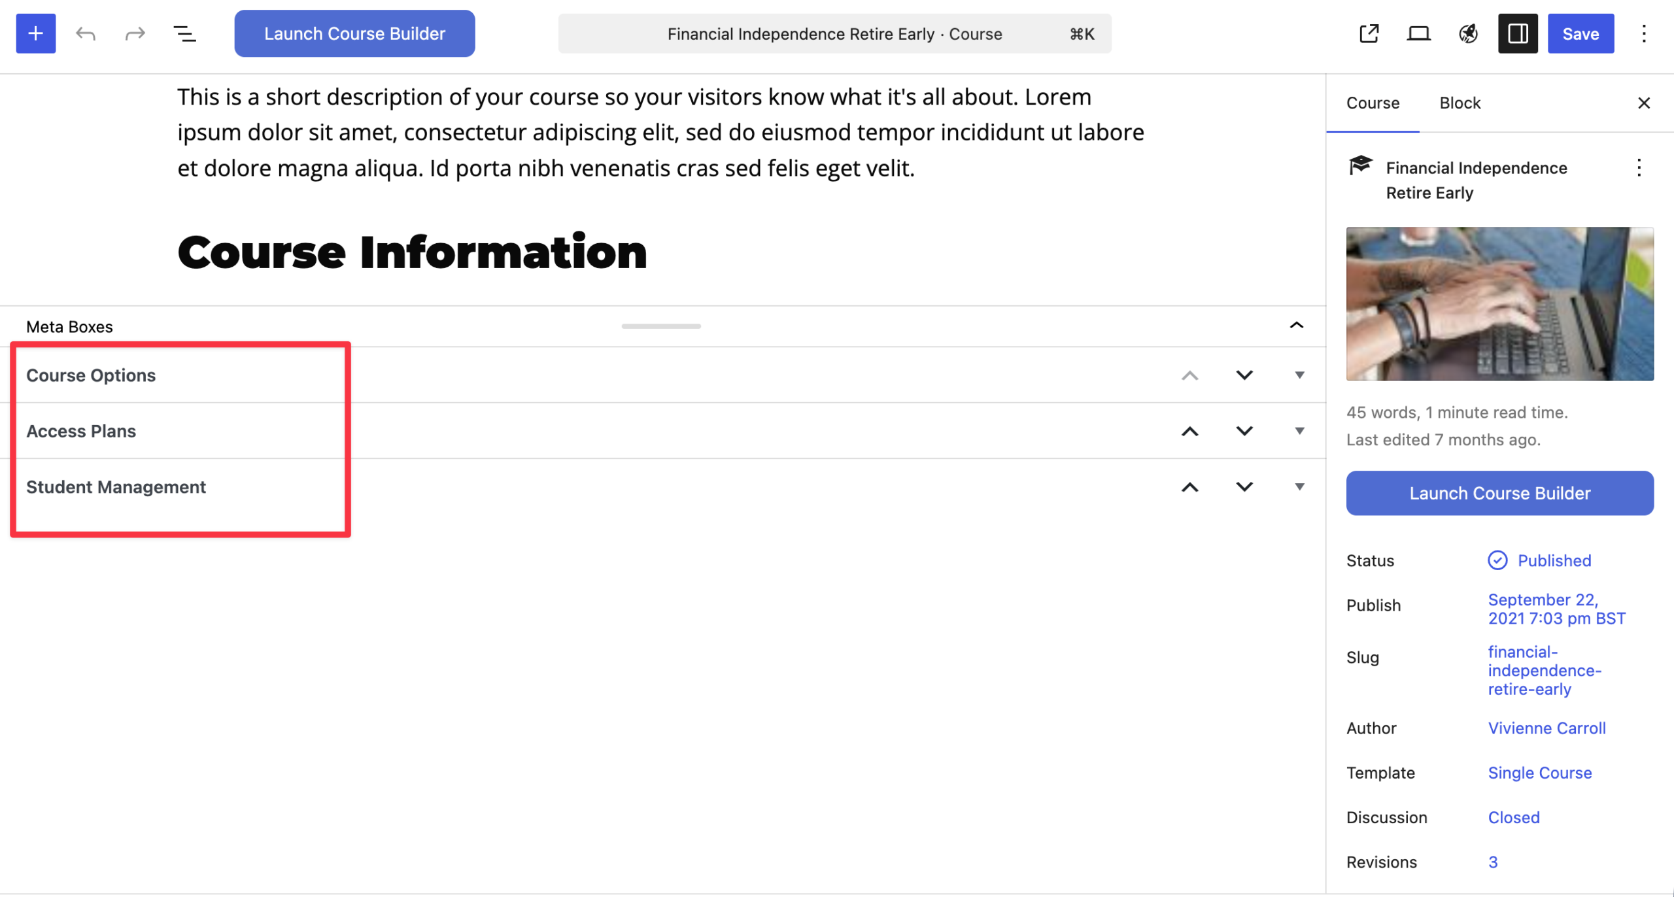Viewport: 1674px width, 897px height.
Task: Open command palette from course title bar
Action: pyautogui.click(x=834, y=34)
